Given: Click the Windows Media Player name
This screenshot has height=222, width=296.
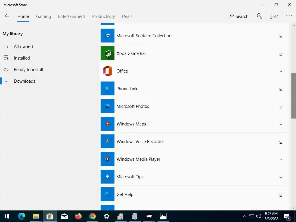Looking at the screenshot, I should [x=138, y=159].
